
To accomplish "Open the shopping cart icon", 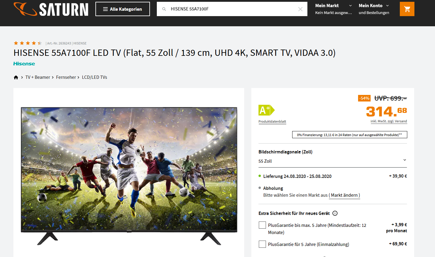I will 407,9.
